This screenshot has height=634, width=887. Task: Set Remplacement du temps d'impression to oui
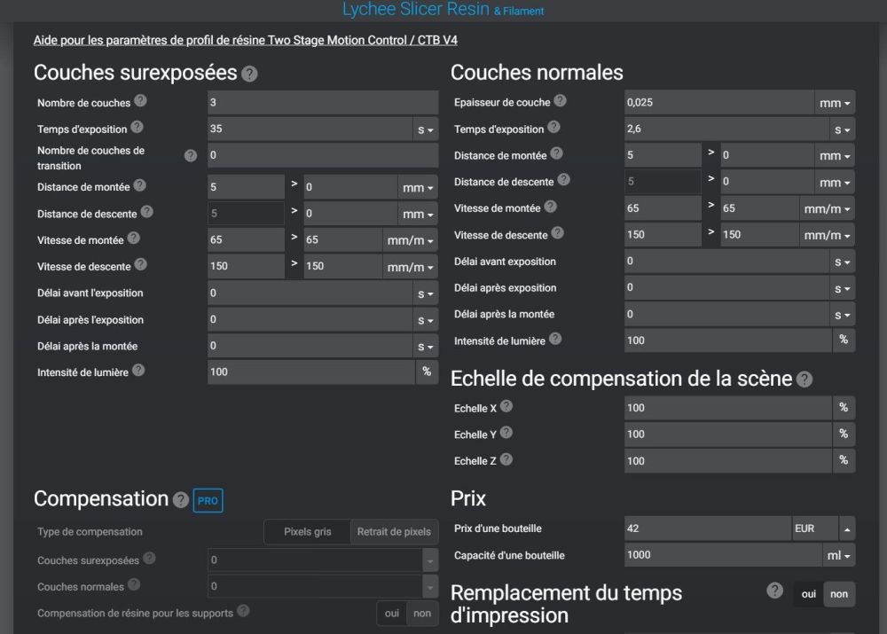click(x=808, y=594)
